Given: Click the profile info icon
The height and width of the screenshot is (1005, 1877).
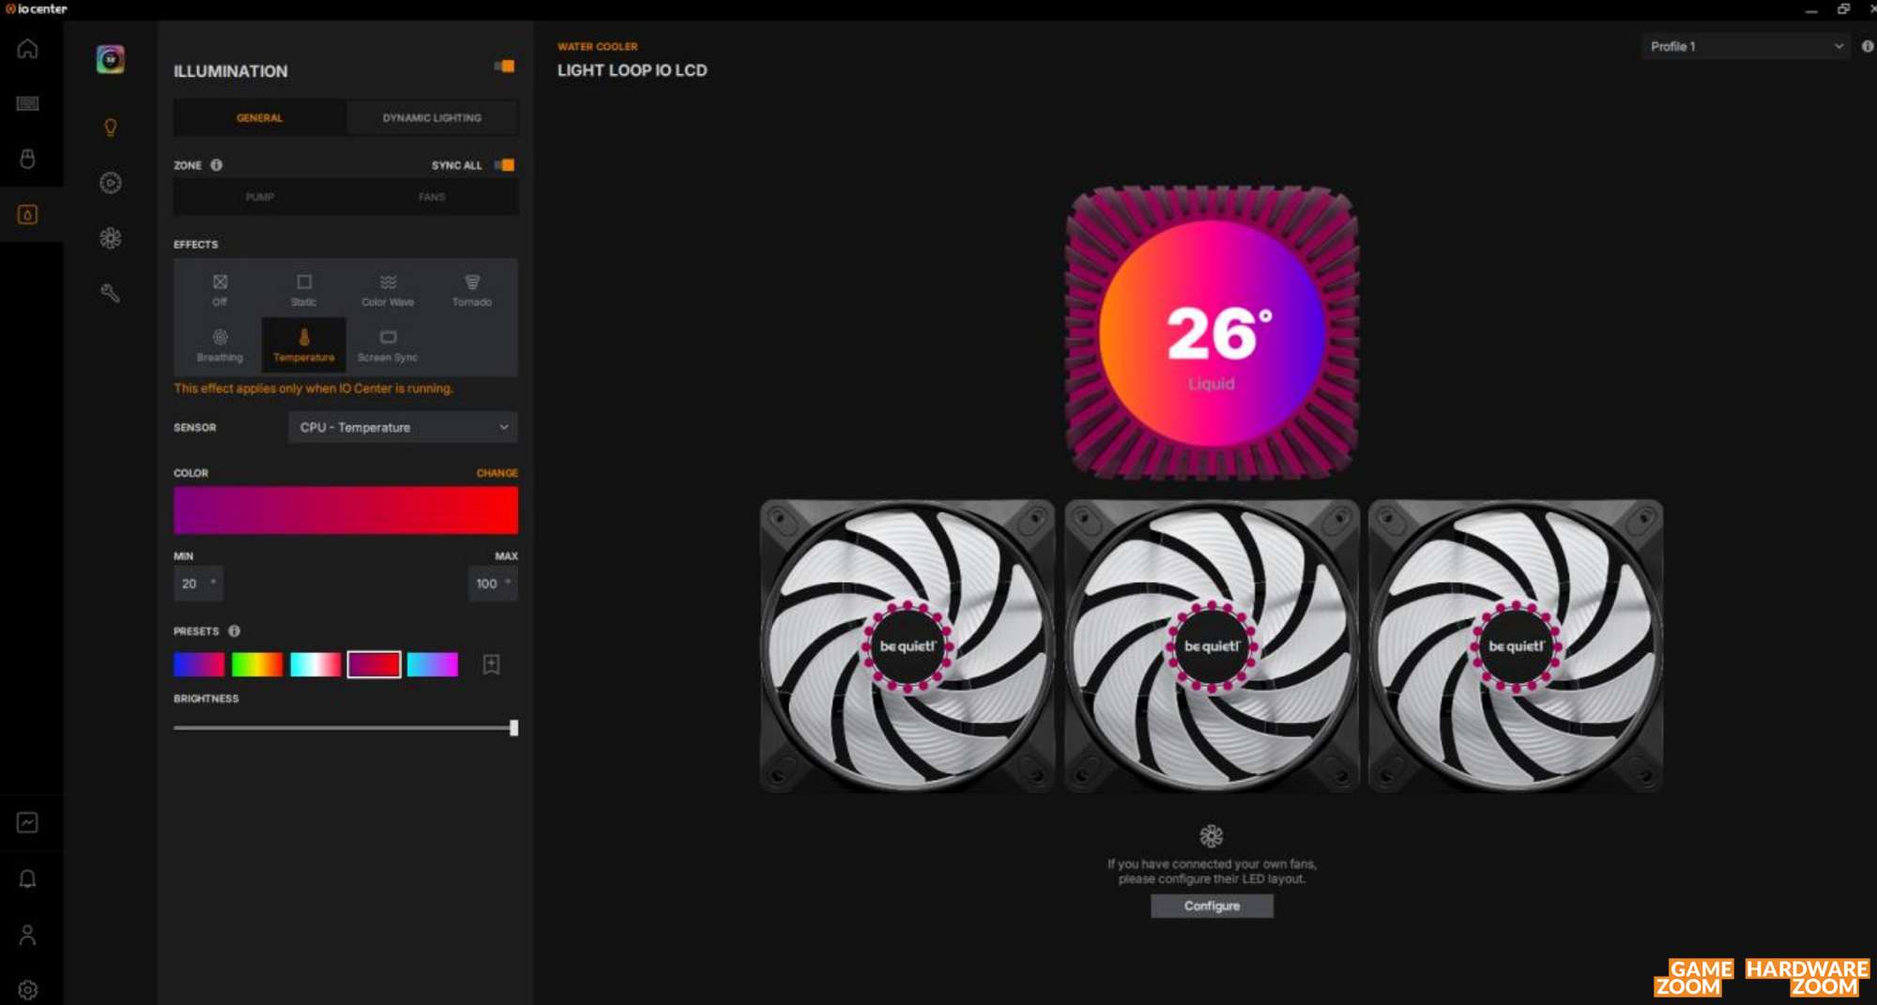Looking at the screenshot, I should [1868, 46].
